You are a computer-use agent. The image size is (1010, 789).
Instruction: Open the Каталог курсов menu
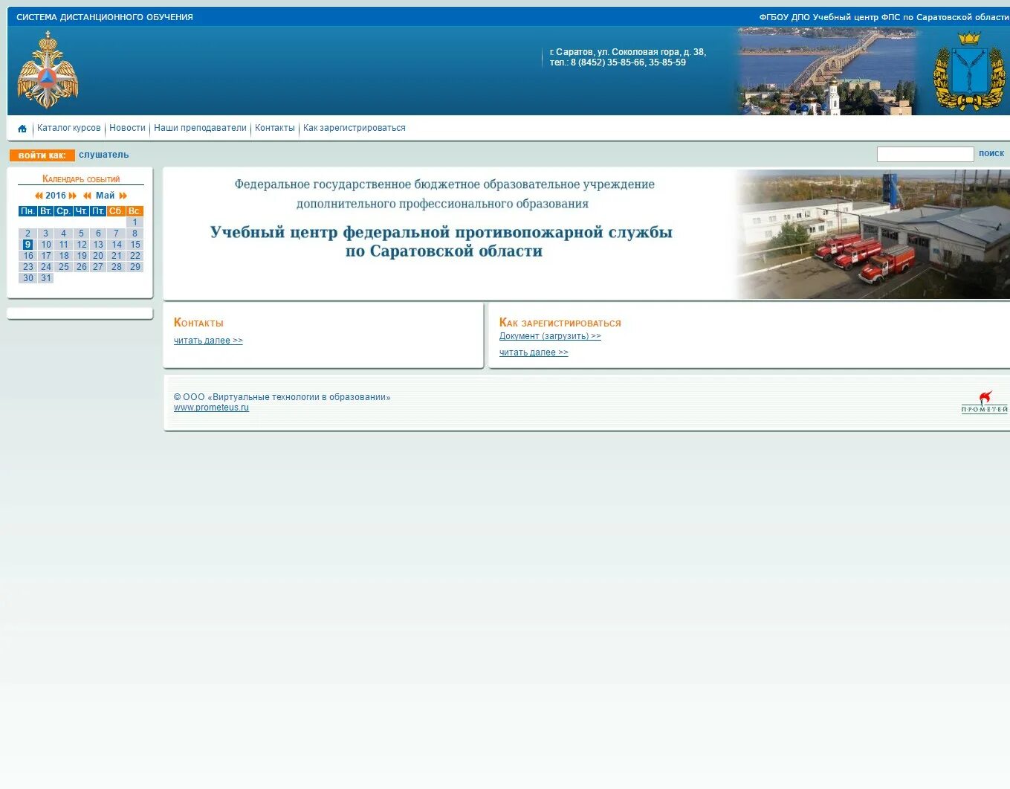point(68,128)
